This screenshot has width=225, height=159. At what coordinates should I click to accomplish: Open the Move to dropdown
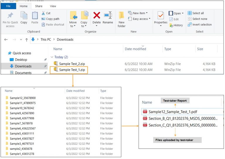73,19
